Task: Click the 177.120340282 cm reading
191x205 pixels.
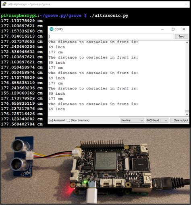Action: (x=22, y=119)
